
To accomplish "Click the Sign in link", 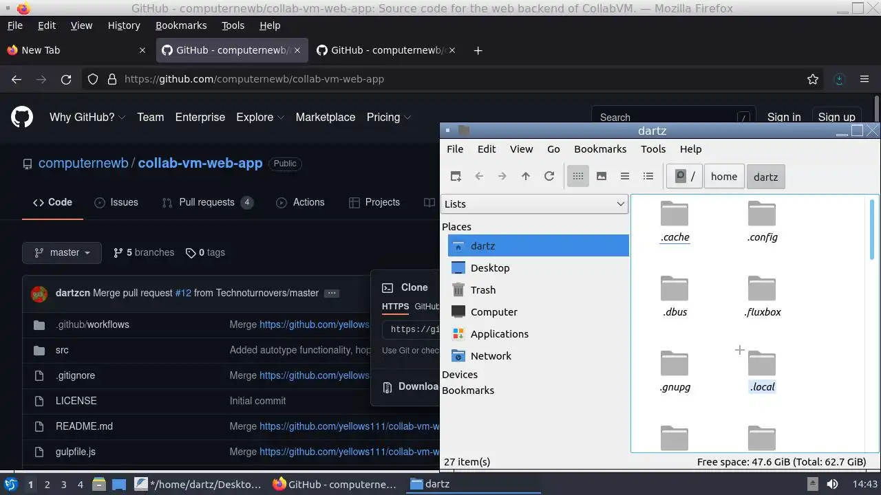I will tap(784, 117).
